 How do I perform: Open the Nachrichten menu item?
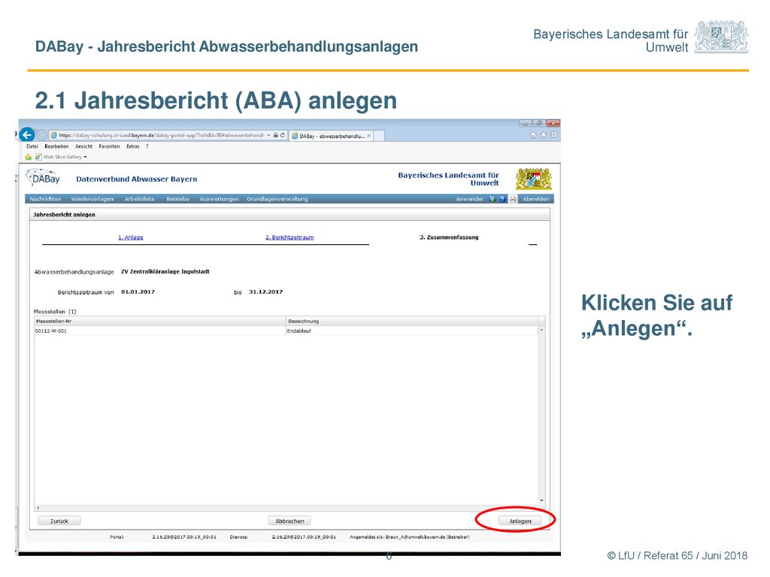pos(45,198)
